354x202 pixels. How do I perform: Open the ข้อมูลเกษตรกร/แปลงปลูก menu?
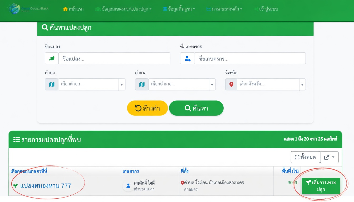coord(123,9)
